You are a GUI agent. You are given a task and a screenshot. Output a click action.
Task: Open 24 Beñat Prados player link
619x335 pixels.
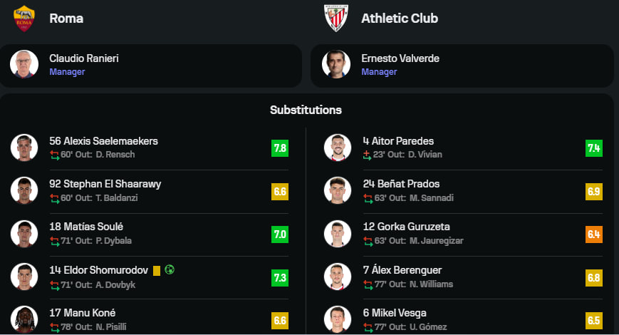coord(401,184)
